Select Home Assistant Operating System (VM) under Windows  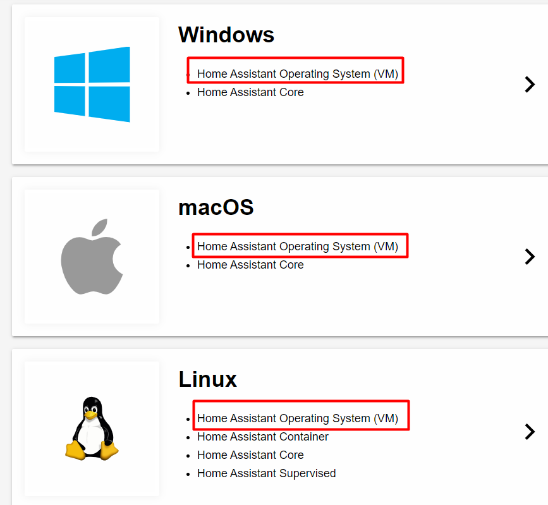pos(298,74)
